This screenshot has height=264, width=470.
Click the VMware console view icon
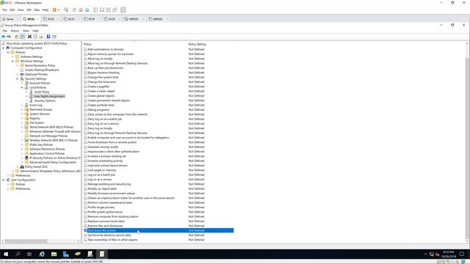123,10
